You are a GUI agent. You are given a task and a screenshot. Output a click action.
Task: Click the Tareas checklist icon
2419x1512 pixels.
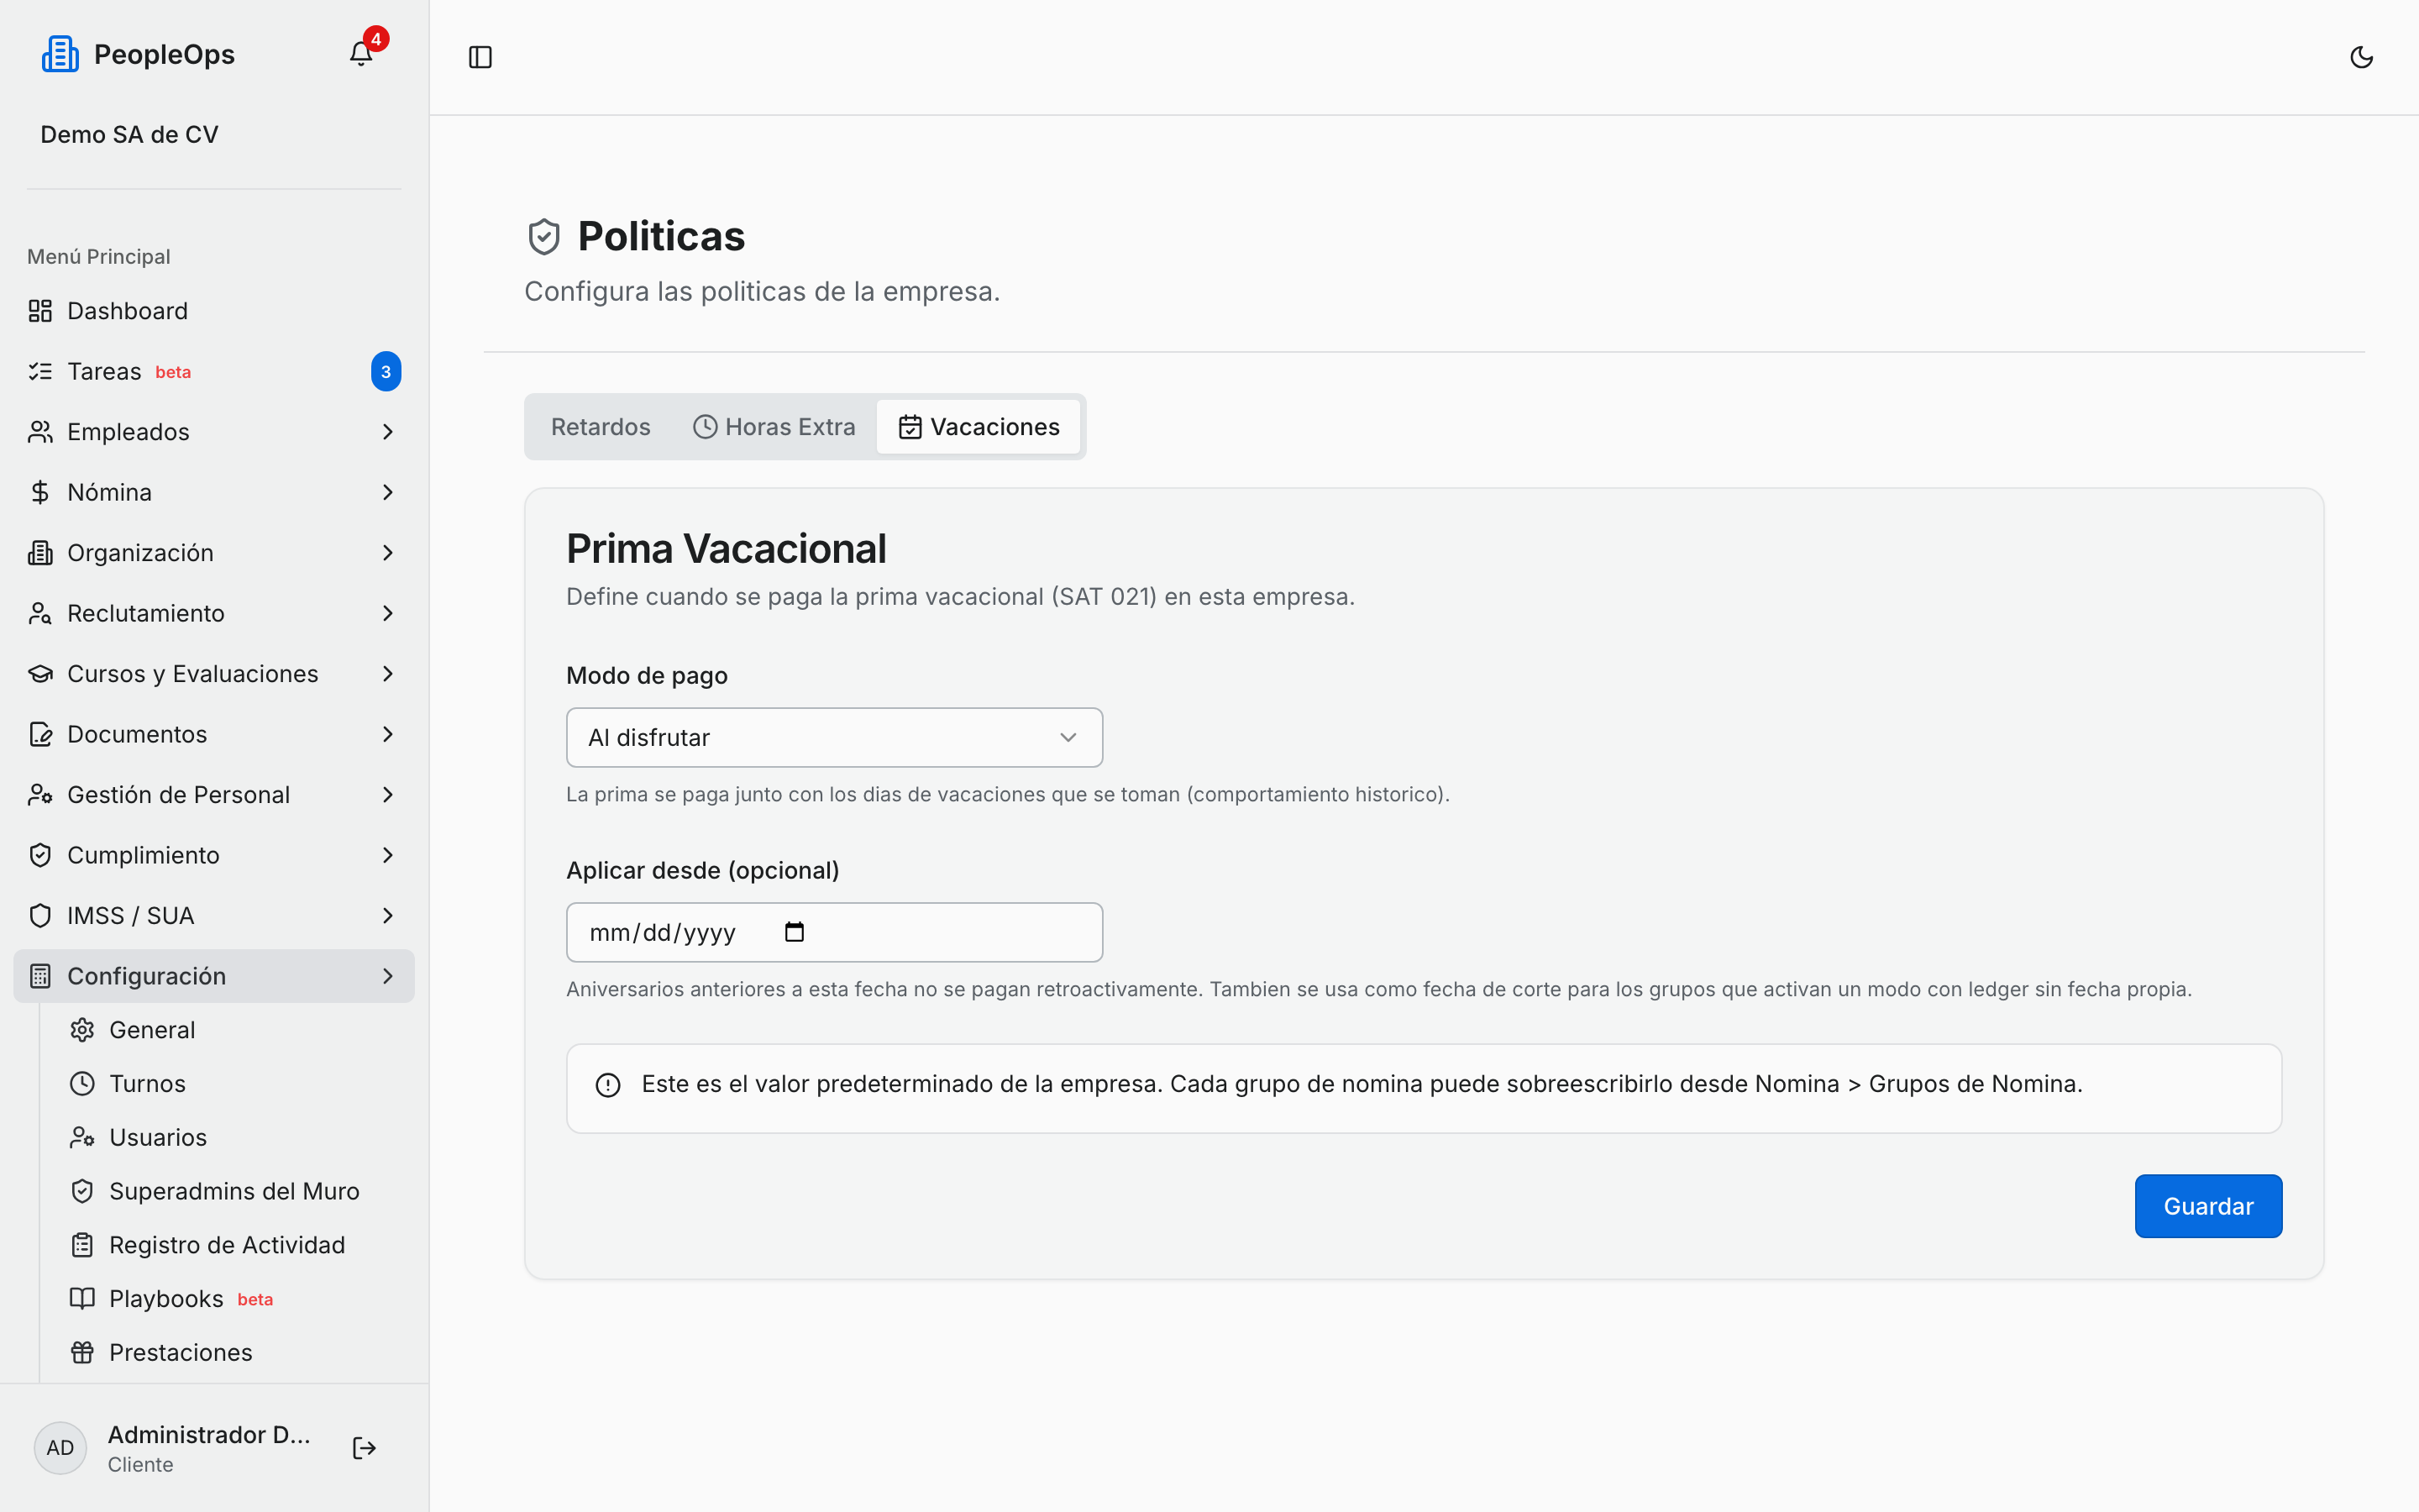[40, 371]
